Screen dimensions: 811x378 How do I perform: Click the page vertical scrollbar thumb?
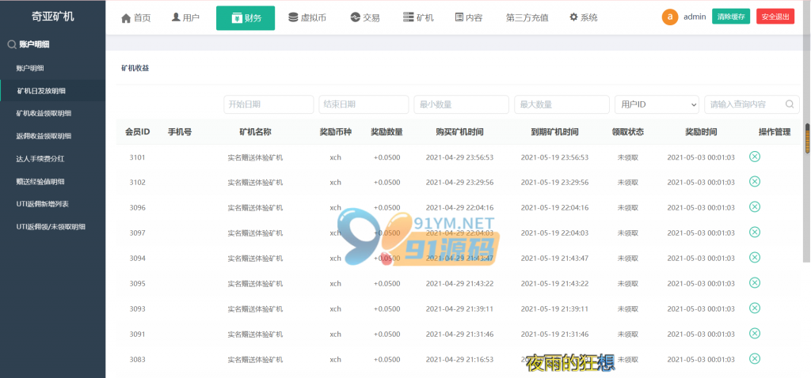pyautogui.click(x=807, y=138)
